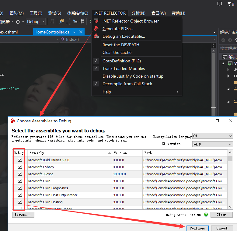Toggle Decompile from Call Stack option
This screenshot has height=231, width=237.
(137, 84)
